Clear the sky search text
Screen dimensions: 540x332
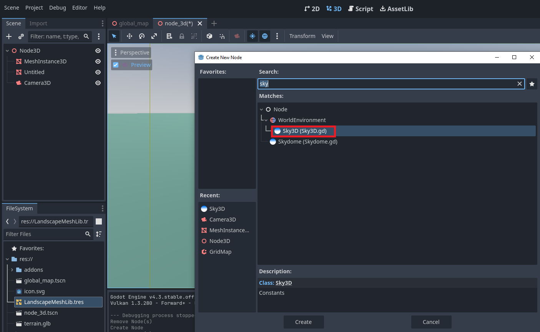(520, 84)
